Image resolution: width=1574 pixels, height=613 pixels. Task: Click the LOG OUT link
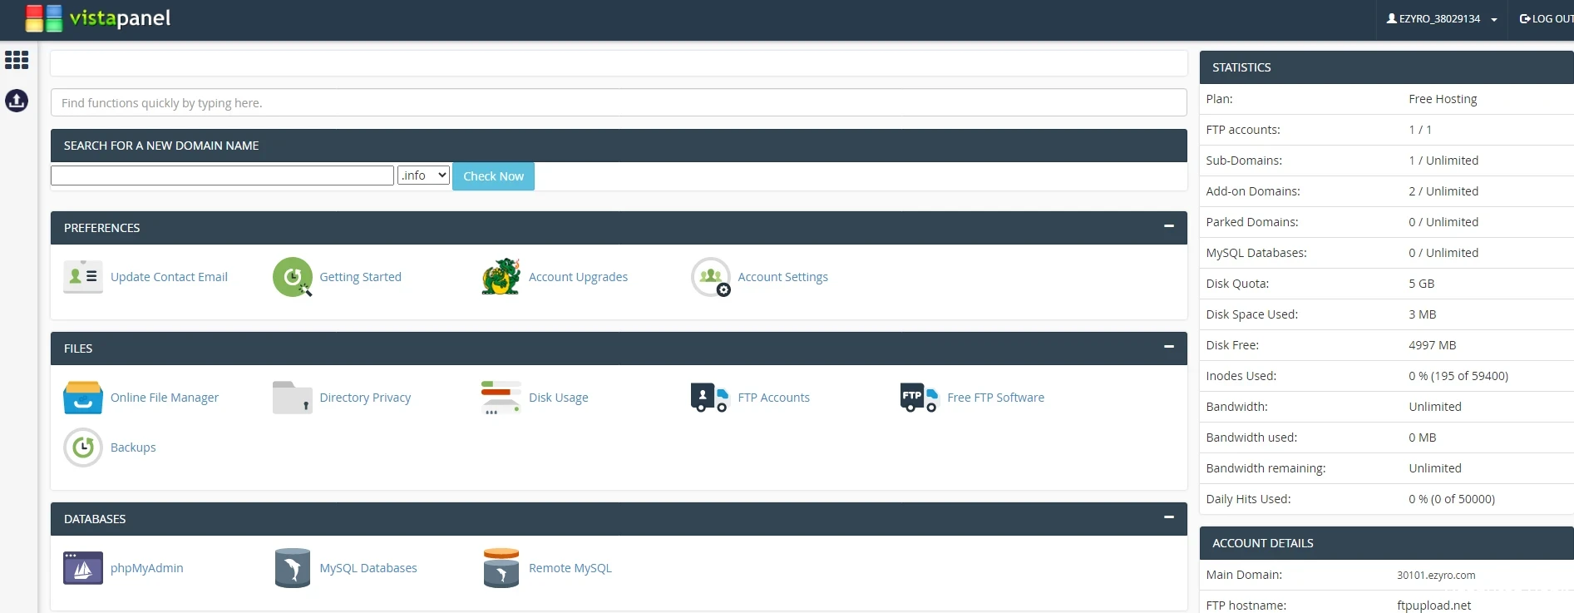(1547, 19)
